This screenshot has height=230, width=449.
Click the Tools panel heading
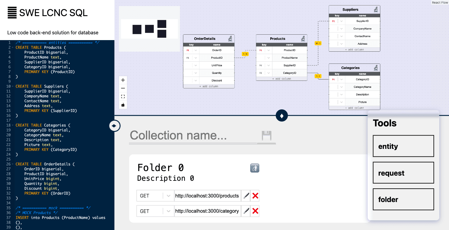385,123
